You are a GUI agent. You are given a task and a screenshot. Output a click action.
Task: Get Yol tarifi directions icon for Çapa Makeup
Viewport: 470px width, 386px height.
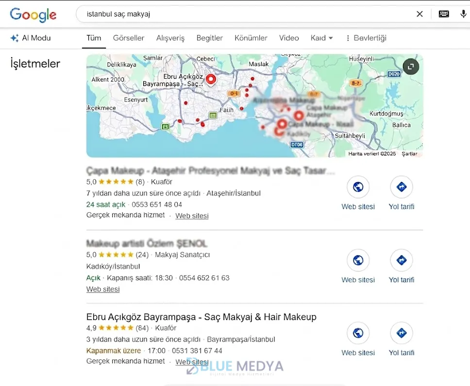click(402, 187)
